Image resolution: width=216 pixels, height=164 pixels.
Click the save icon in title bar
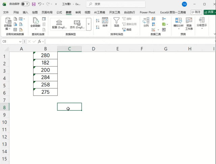pos(34,4)
